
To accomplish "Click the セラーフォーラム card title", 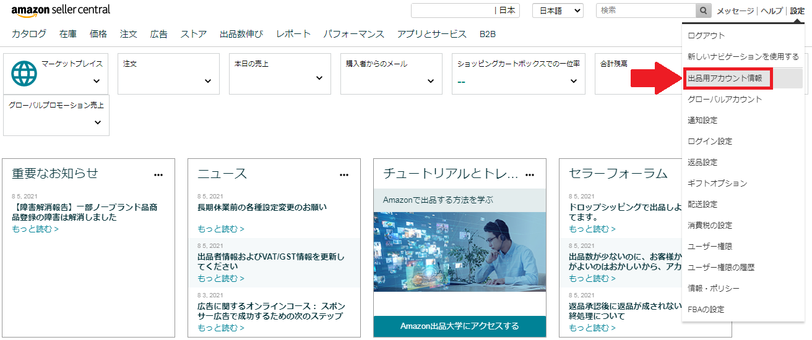I will tap(618, 174).
